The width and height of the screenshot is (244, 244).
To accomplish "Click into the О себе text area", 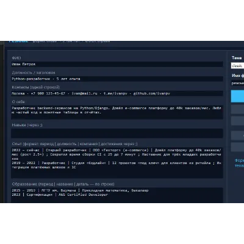I will point(117,112).
